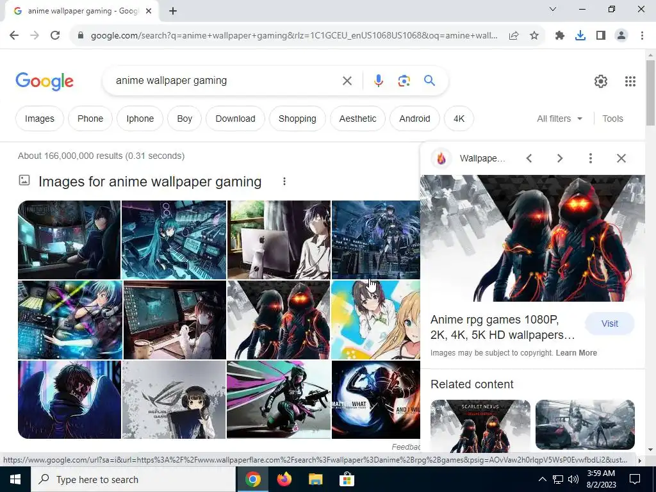656x492 pixels.
Task: Open Microsoft Store from the taskbar
Action: click(347, 479)
